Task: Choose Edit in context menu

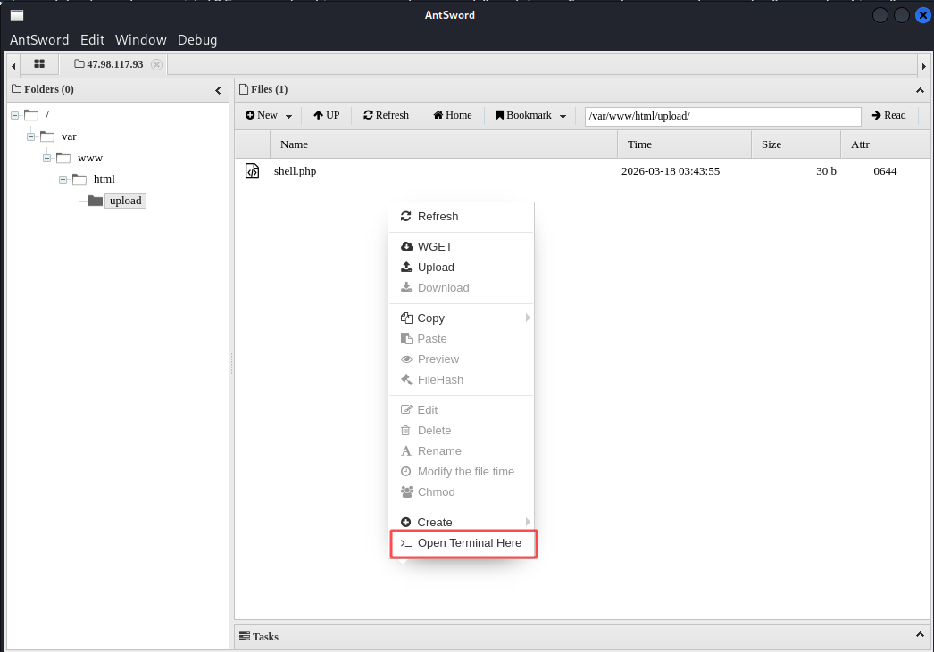Action: (461, 410)
